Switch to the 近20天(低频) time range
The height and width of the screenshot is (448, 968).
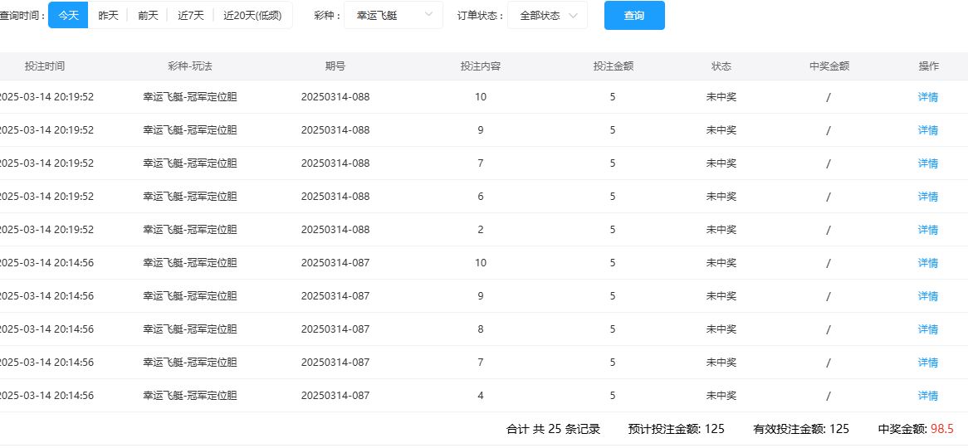coord(252,16)
